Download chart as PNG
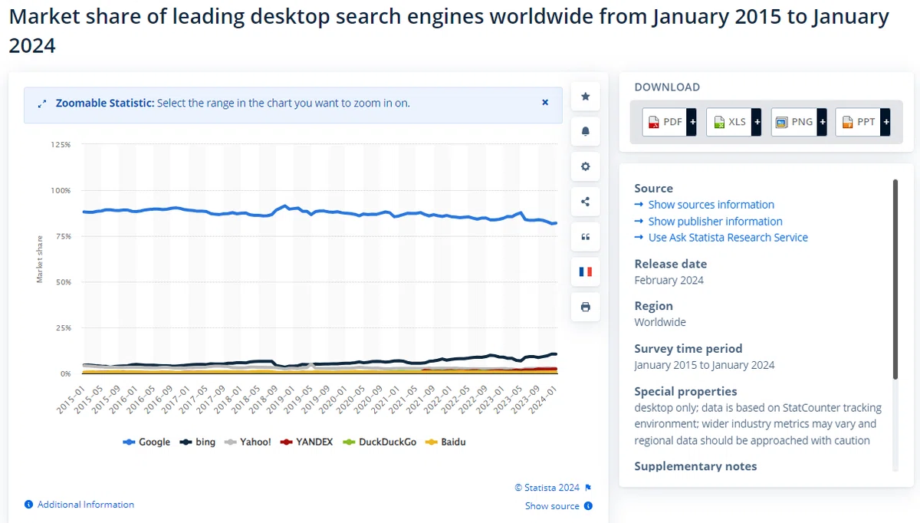Viewport: 920px width, 523px height. click(x=794, y=122)
